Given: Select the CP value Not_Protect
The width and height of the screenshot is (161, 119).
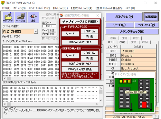Looking at the screenshot, I should pos(138,69).
